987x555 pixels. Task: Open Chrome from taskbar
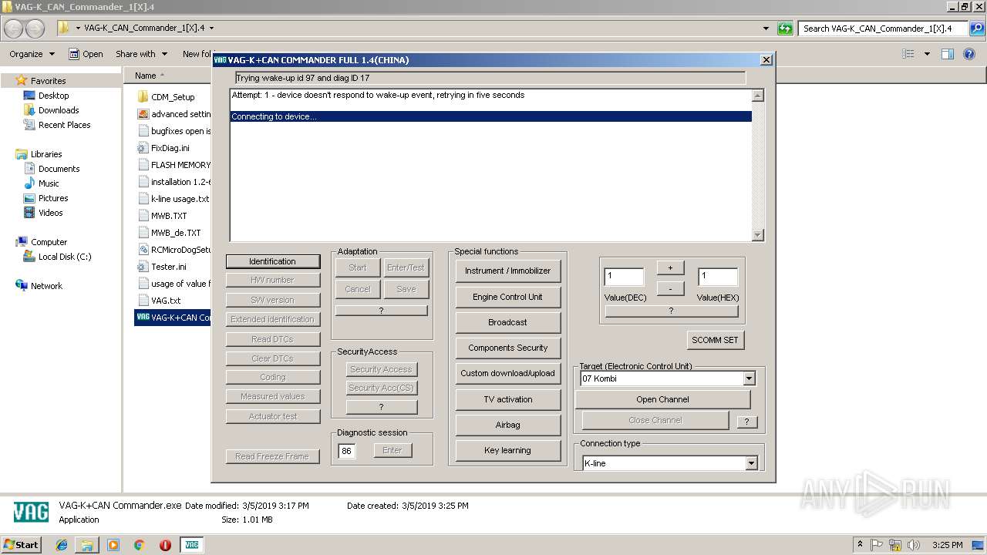[x=139, y=545]
